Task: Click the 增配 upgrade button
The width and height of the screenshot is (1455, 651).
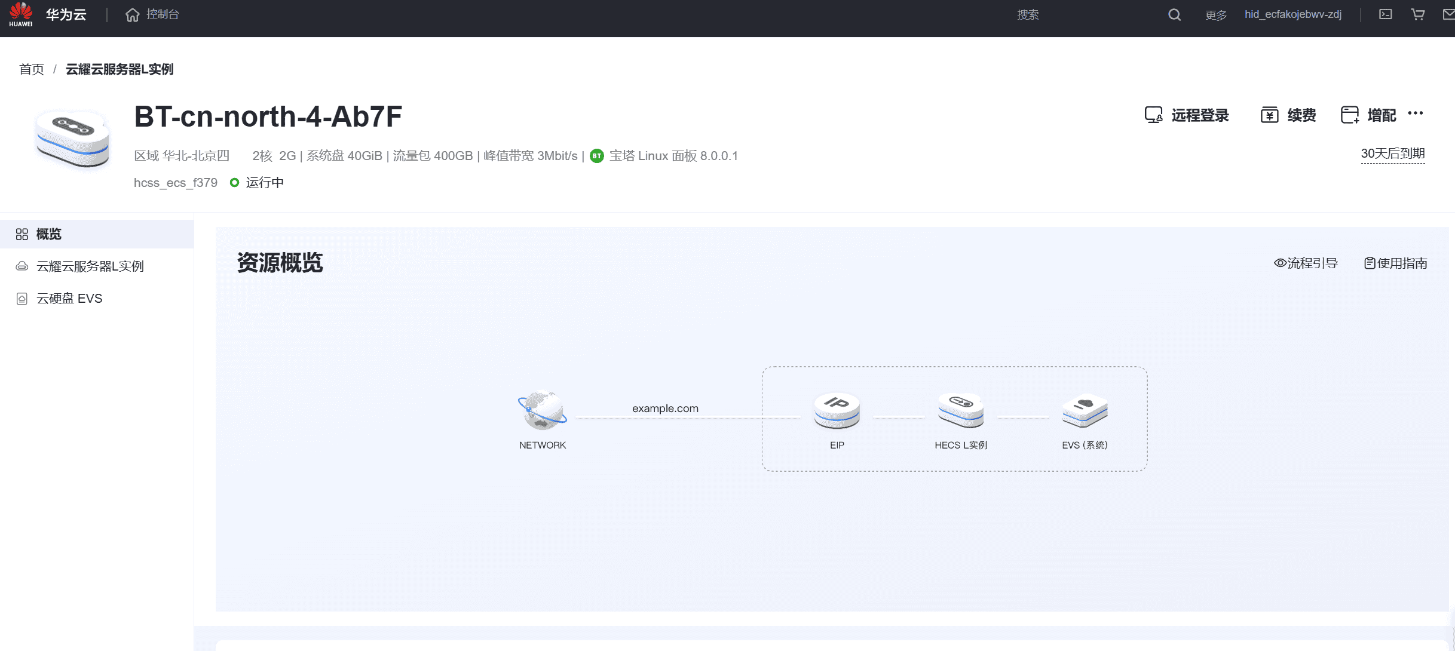Action: pos(1368,115)
